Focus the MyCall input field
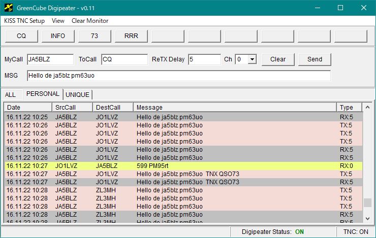 coord(50,59)
